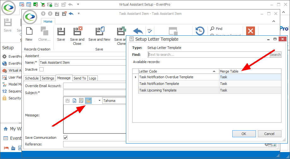Click the row indicator arrow for Task Notification Overdue Template
The image size is (290, 159).
[x=136, y=77]
